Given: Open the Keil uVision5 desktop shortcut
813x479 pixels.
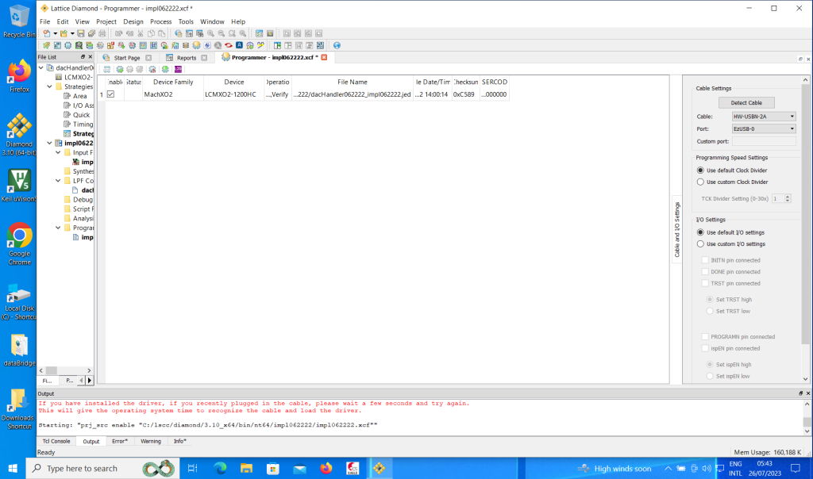Looking at the screenshot, I should [x=19, y=186].
